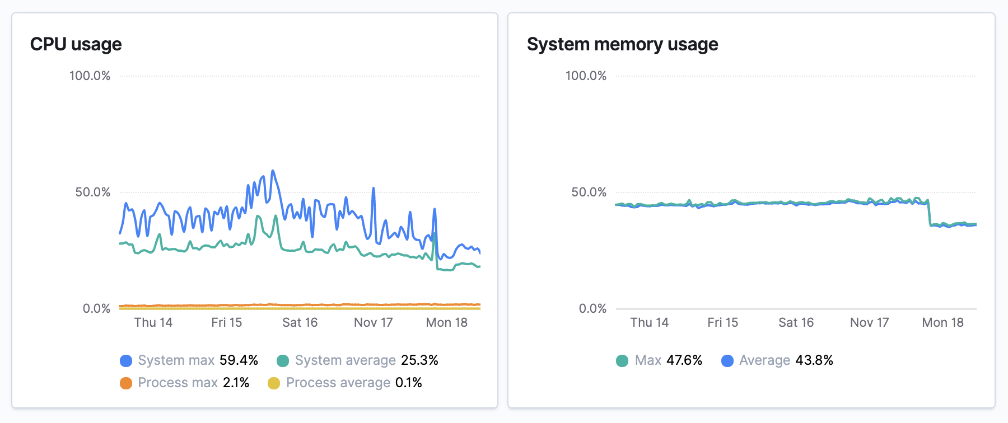Viewport: 1008px width, 423px height.
Task: Click the 0.0% label on CPU chart
Action: point(96,309)
